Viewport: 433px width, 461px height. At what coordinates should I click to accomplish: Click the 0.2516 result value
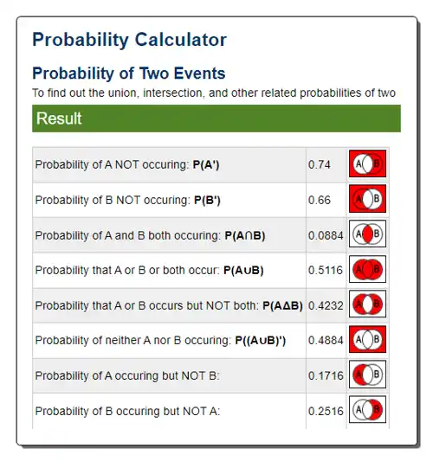pos(326,411)
